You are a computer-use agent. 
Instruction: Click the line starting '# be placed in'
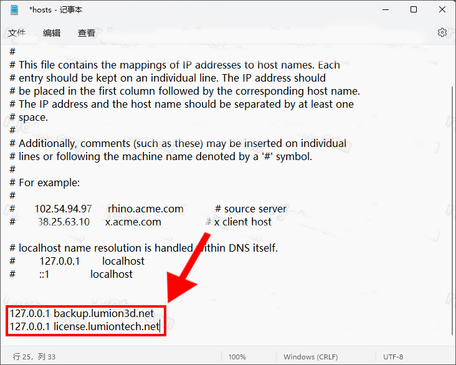pyautogui.click(x=184, y=91)
